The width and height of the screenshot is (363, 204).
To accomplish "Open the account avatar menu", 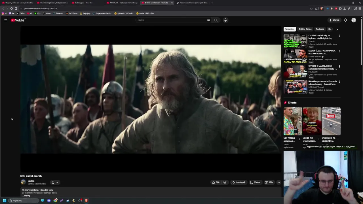I will point(354,20).
